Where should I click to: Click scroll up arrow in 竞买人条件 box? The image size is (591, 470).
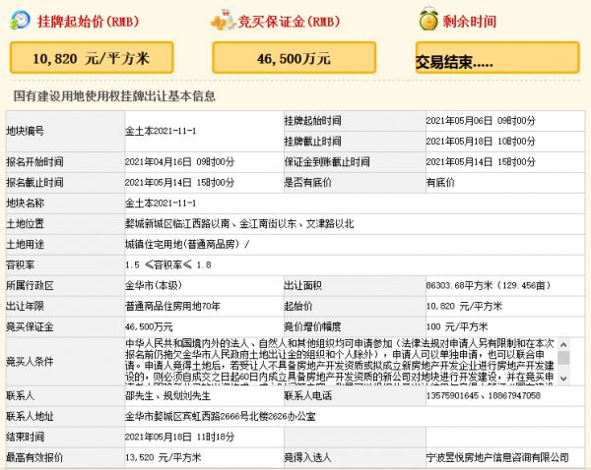(563, 344)
